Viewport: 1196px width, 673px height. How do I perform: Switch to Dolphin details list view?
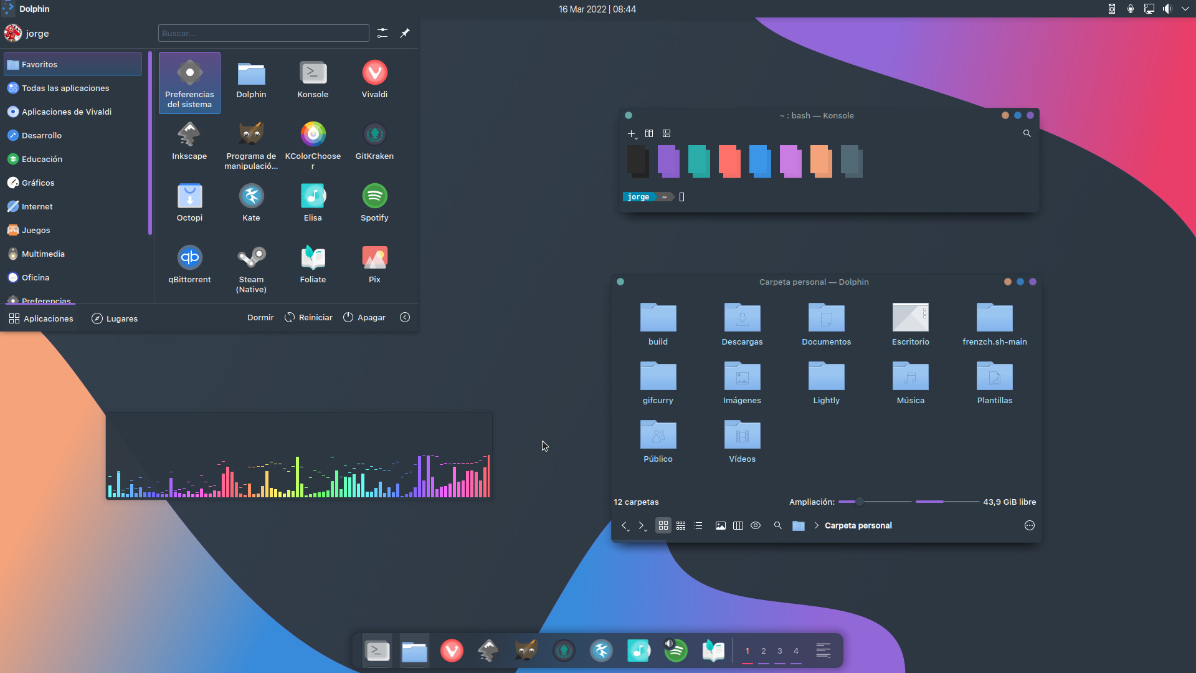tap(698, 525)
